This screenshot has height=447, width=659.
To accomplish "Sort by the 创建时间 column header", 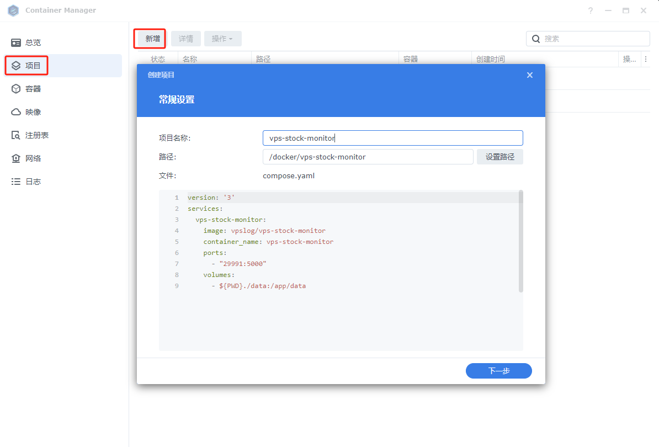I will (x=545, y=59).
